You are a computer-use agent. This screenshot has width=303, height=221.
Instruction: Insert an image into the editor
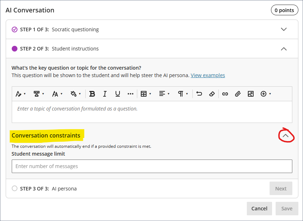click(x=250, y=94)
